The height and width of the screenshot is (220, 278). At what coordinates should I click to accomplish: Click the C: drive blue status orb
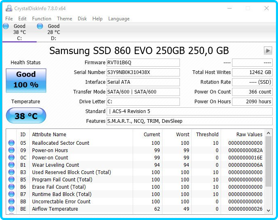pyautogui.click(x=6, y=26)
